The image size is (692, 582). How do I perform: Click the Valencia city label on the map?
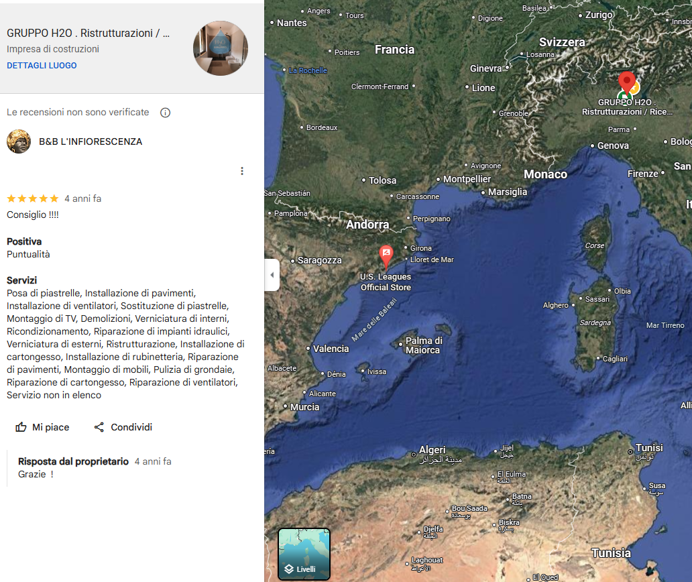point(331,349)
